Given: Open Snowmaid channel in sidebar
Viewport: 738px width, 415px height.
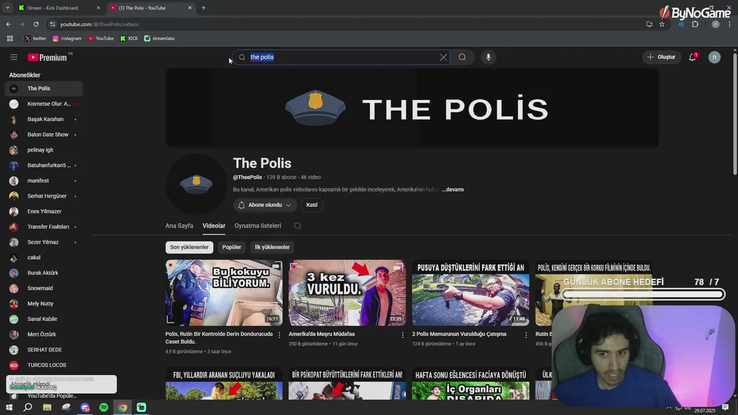Looking at the screenshot, I should coord(44,288).
